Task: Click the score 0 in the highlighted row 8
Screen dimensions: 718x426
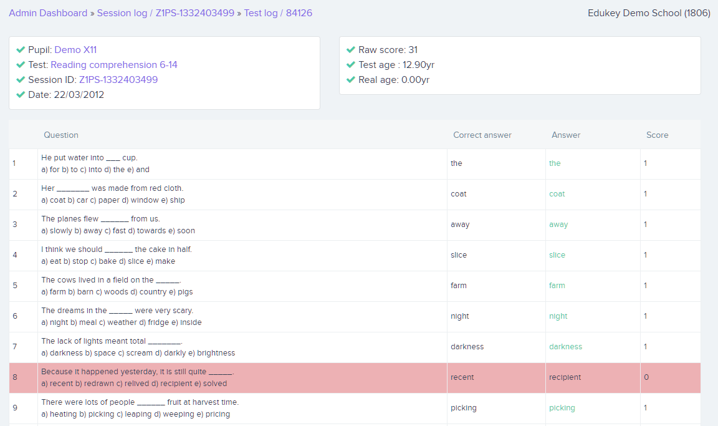Action: [x=646, y=377]
